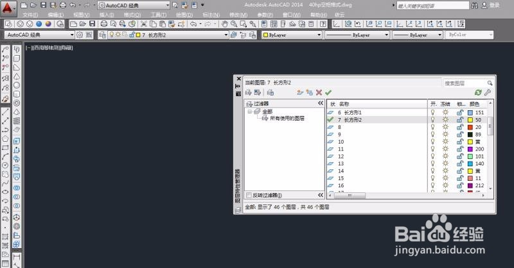The height and width of the screenshot is (268, 514).
Task: Open the 工具(T) menu
Action: tap(158, 15)
